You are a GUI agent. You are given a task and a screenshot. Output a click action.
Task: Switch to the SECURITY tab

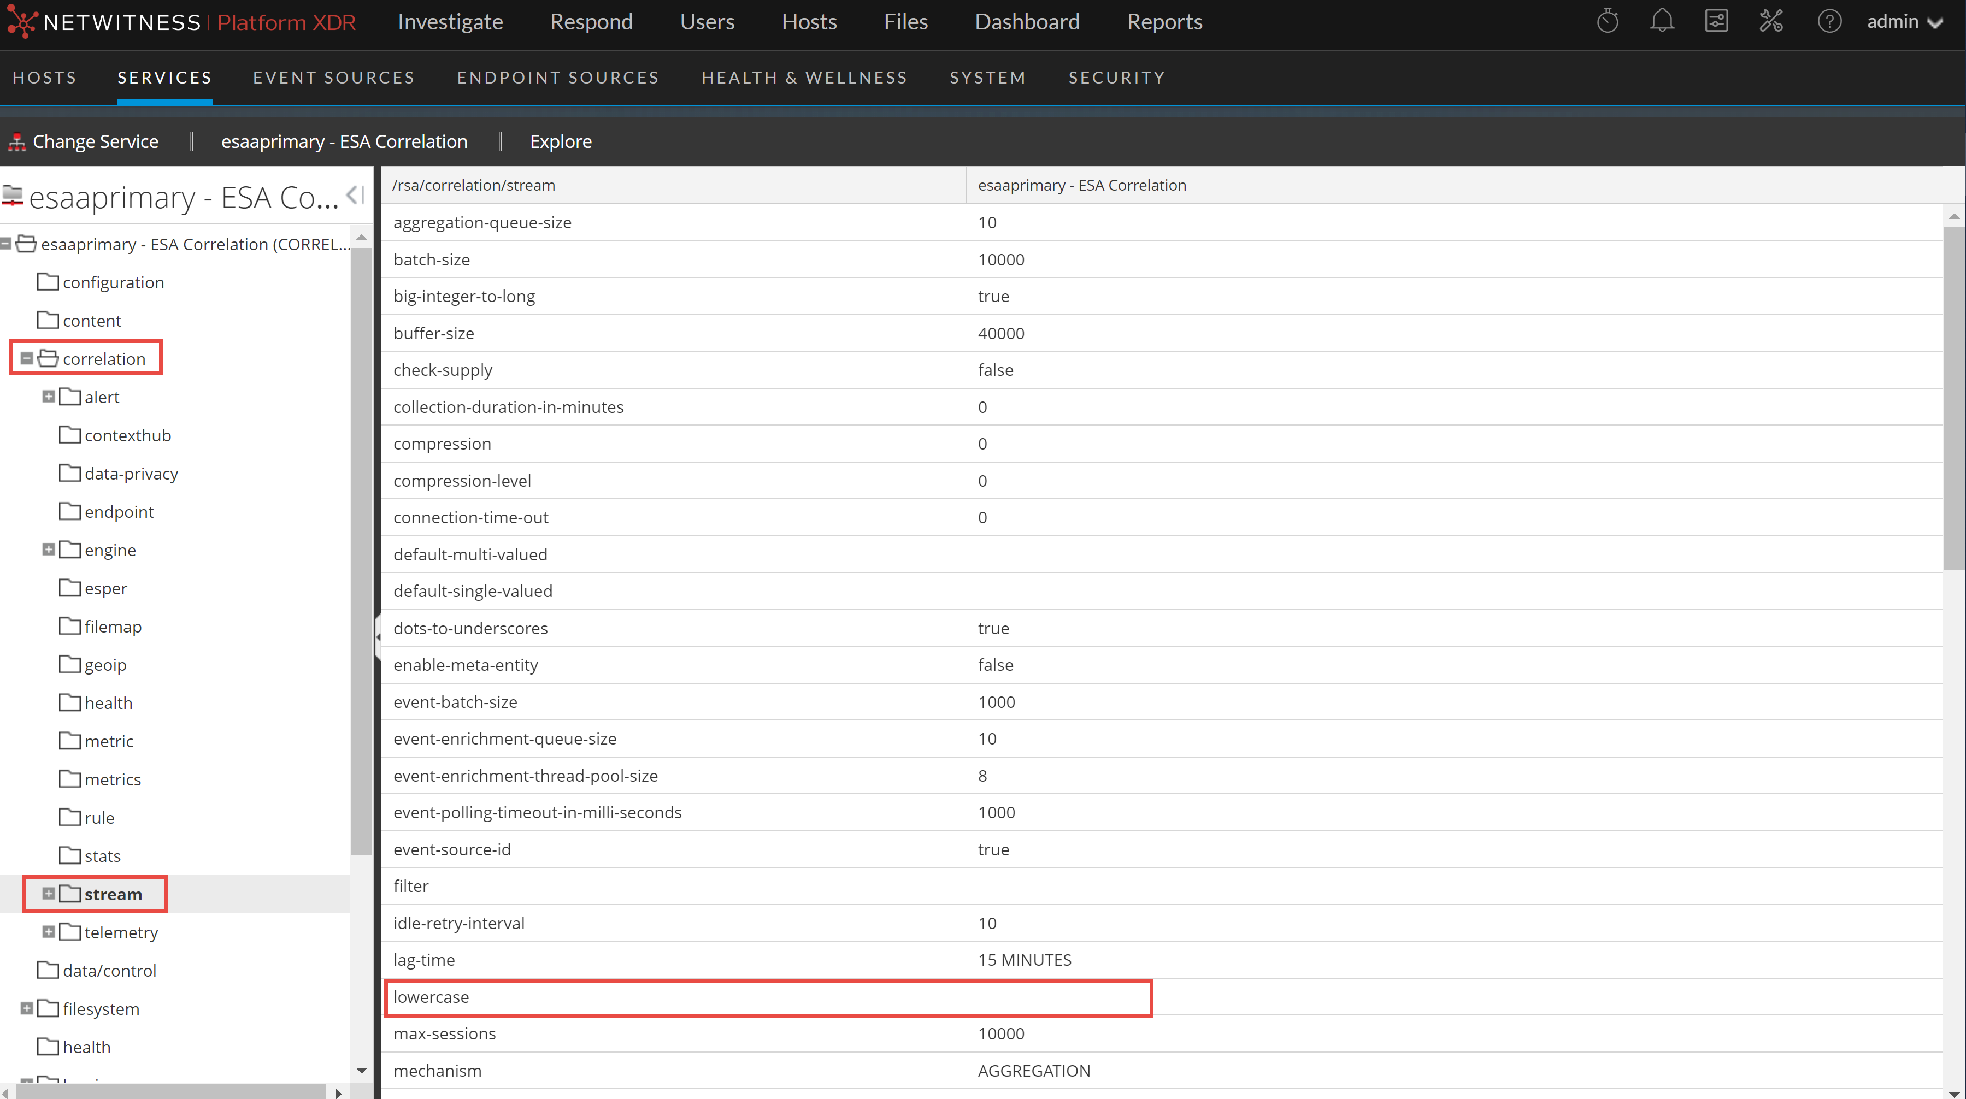[x=1116, y=78]
